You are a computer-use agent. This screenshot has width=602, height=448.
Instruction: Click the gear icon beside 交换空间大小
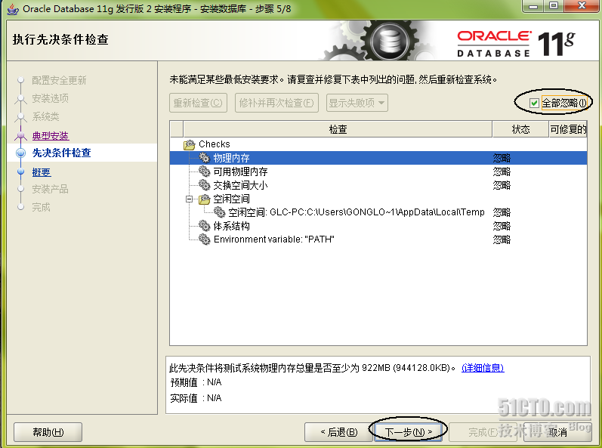[x=204, y=185]
